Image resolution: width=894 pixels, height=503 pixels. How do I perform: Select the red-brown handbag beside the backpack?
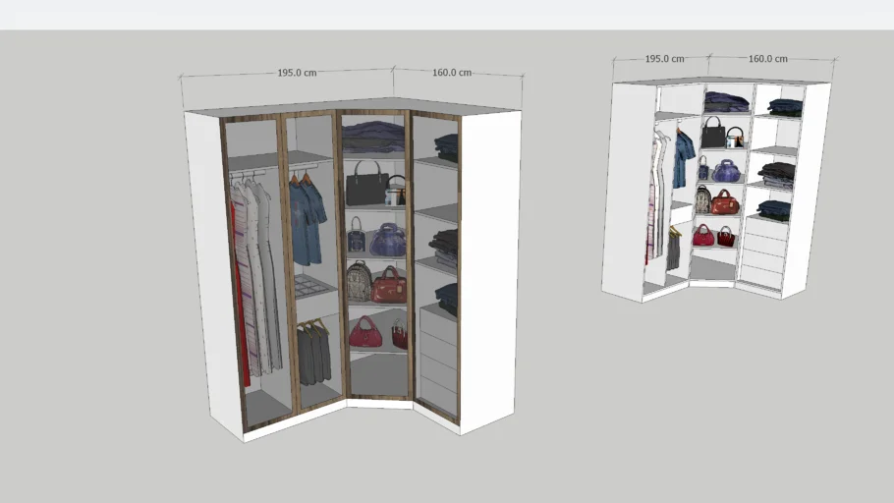pos(389,286)
